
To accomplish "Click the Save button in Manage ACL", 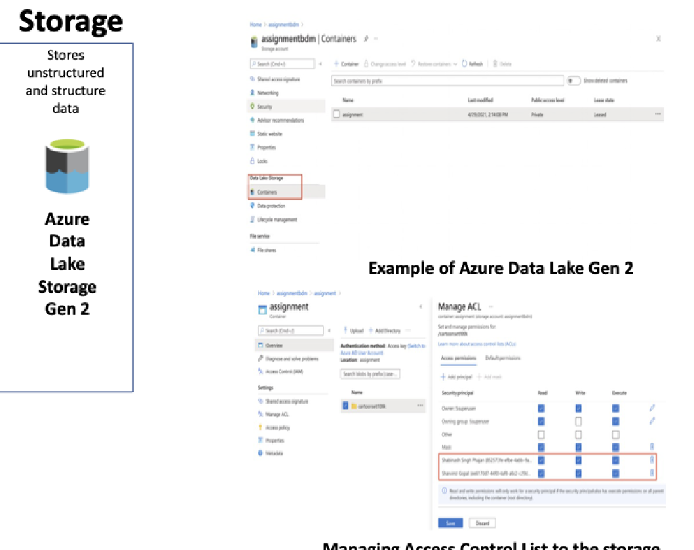I will (x=450, y=522).
